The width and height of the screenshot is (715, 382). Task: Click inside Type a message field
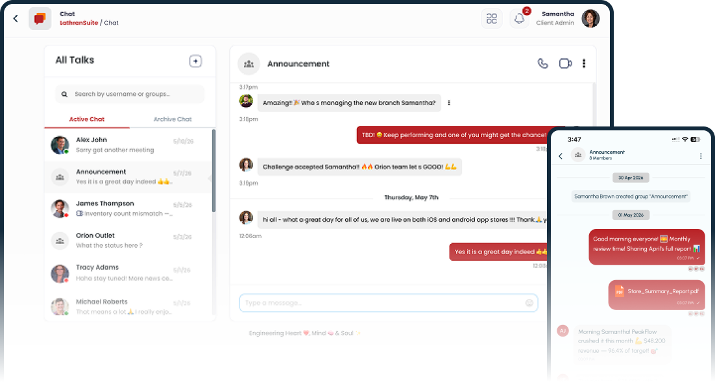(x=389, y=303)
